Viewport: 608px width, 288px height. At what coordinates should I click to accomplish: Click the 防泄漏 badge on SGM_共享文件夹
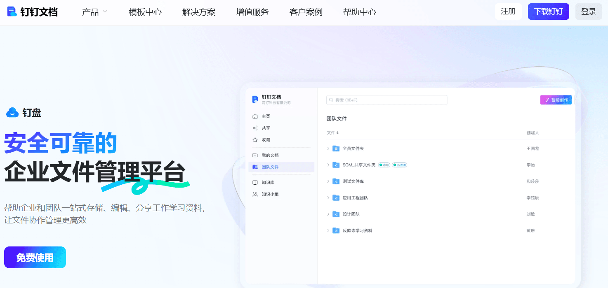tap(400, 165)
